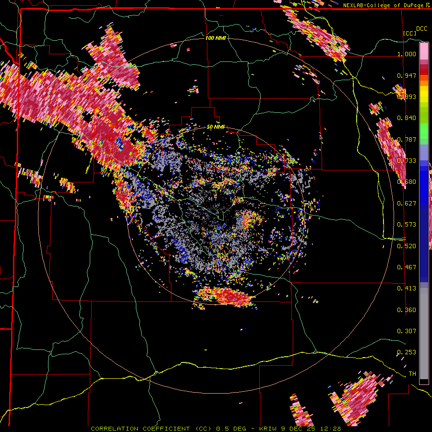Image resolution: width=432 pixels, height=432 pixels.
Task: Select the 1.000 value on the color scale
Action: tap(407, 54)
